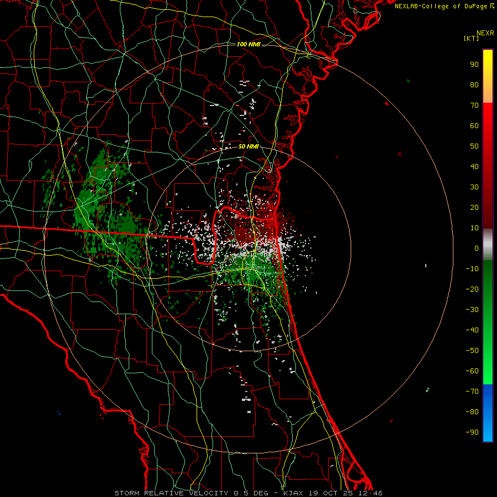Click the -50 value on velocity scale
Screen dimensions: 497x497
coord(472,351)
